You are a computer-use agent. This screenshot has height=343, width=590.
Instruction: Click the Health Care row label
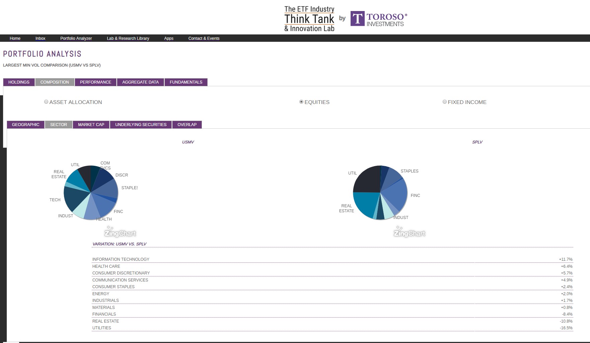(x=106, y=266)
